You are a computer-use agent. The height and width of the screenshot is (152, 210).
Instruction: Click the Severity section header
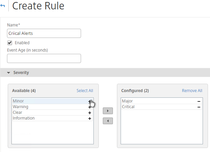tap(21, 73)
